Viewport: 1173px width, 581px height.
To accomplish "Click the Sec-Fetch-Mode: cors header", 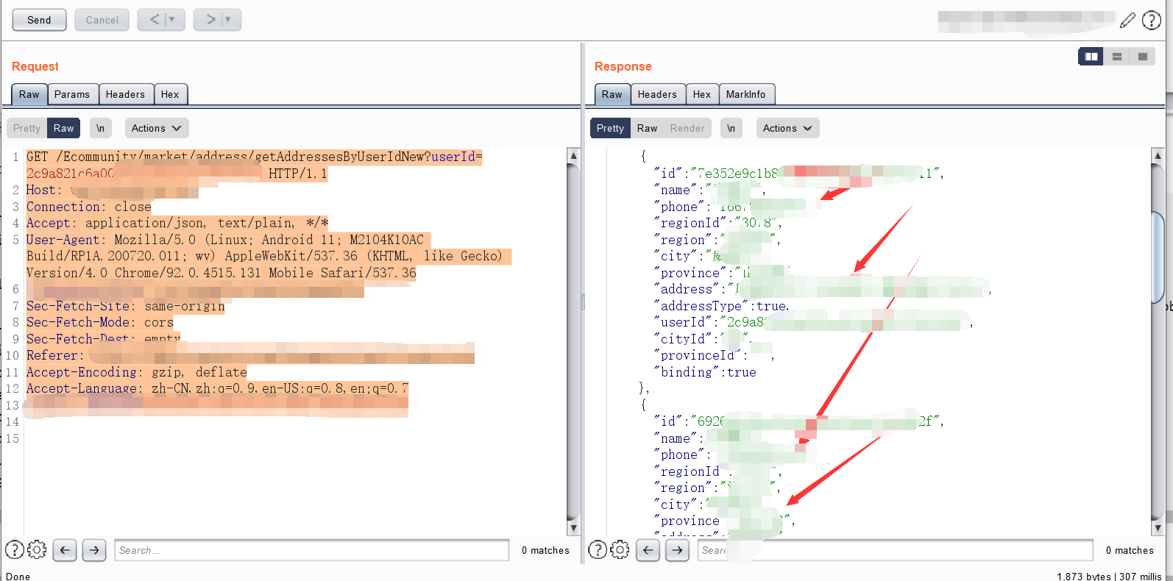I will coord(100,322).
